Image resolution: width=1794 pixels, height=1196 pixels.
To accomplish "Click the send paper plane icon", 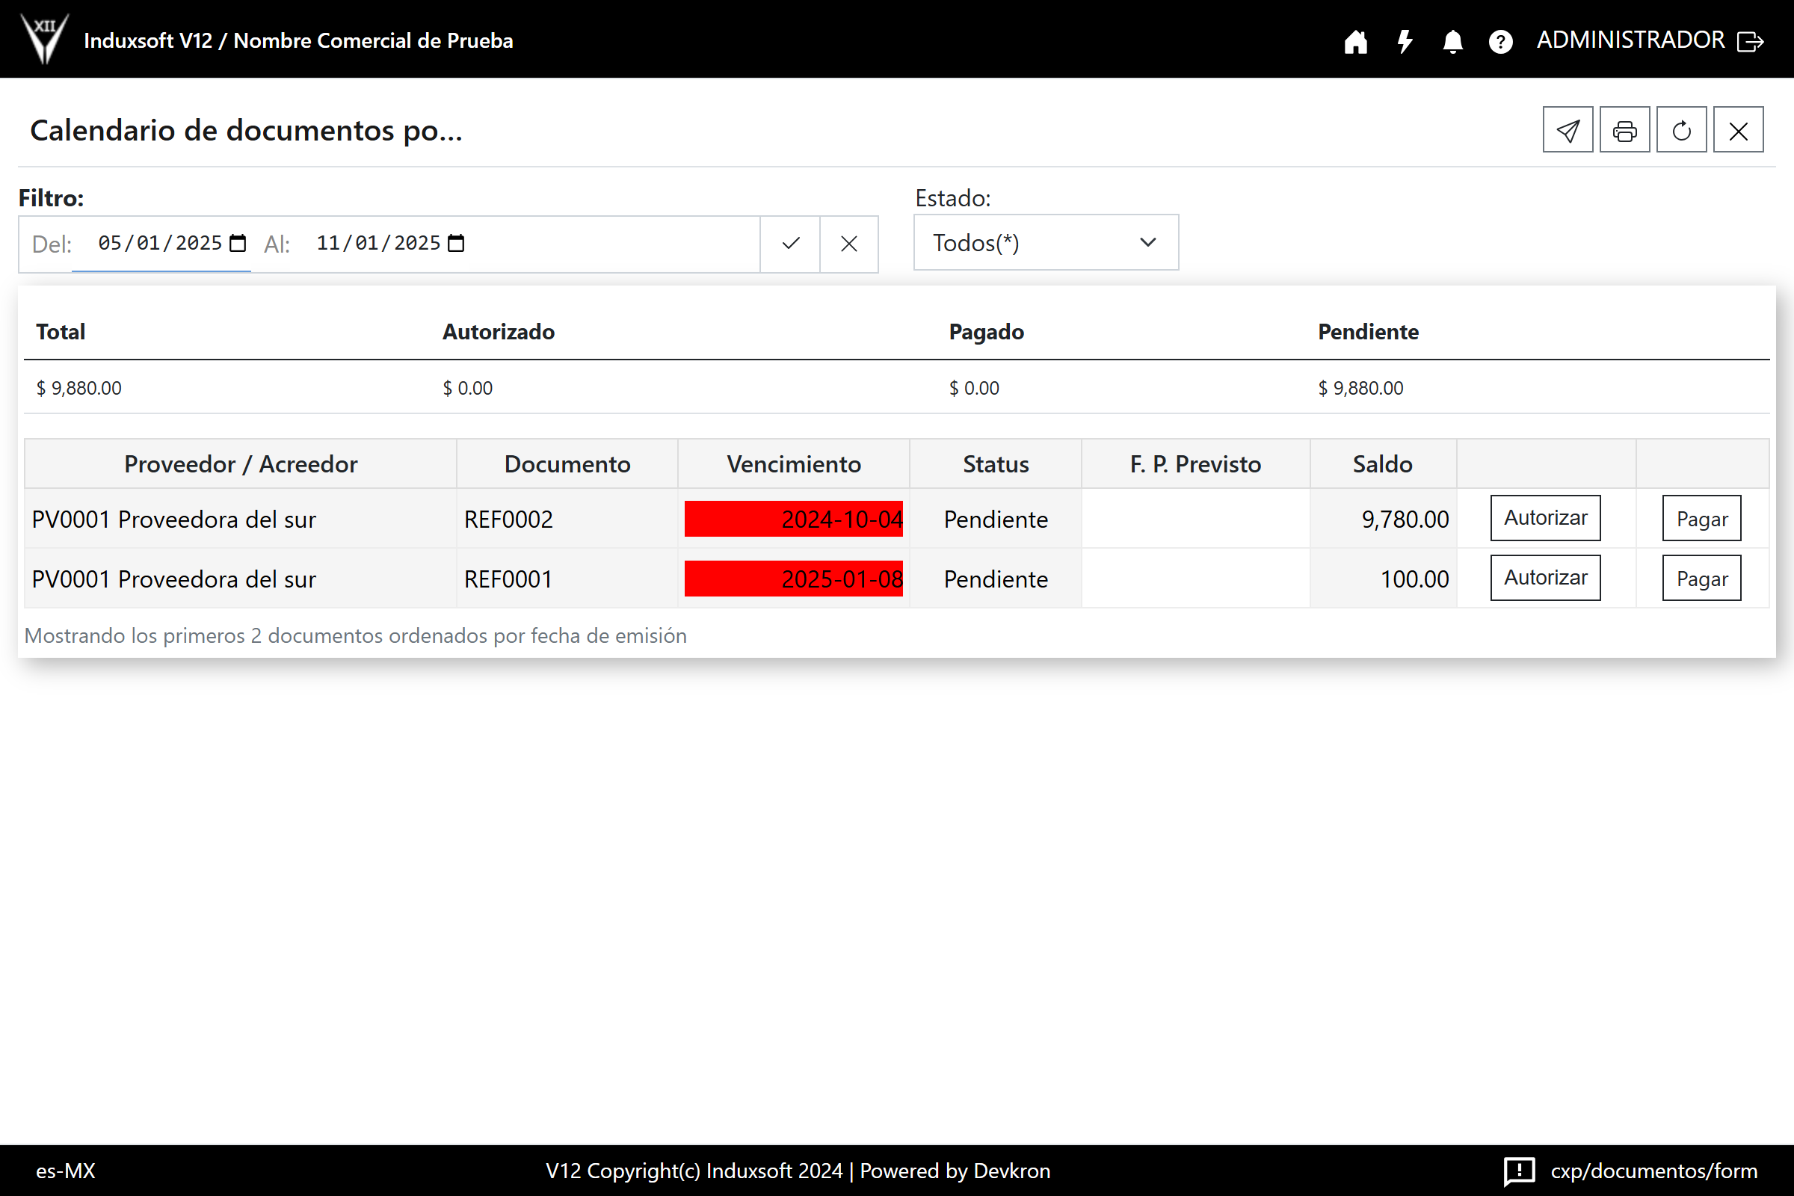I will [1568, 130].
